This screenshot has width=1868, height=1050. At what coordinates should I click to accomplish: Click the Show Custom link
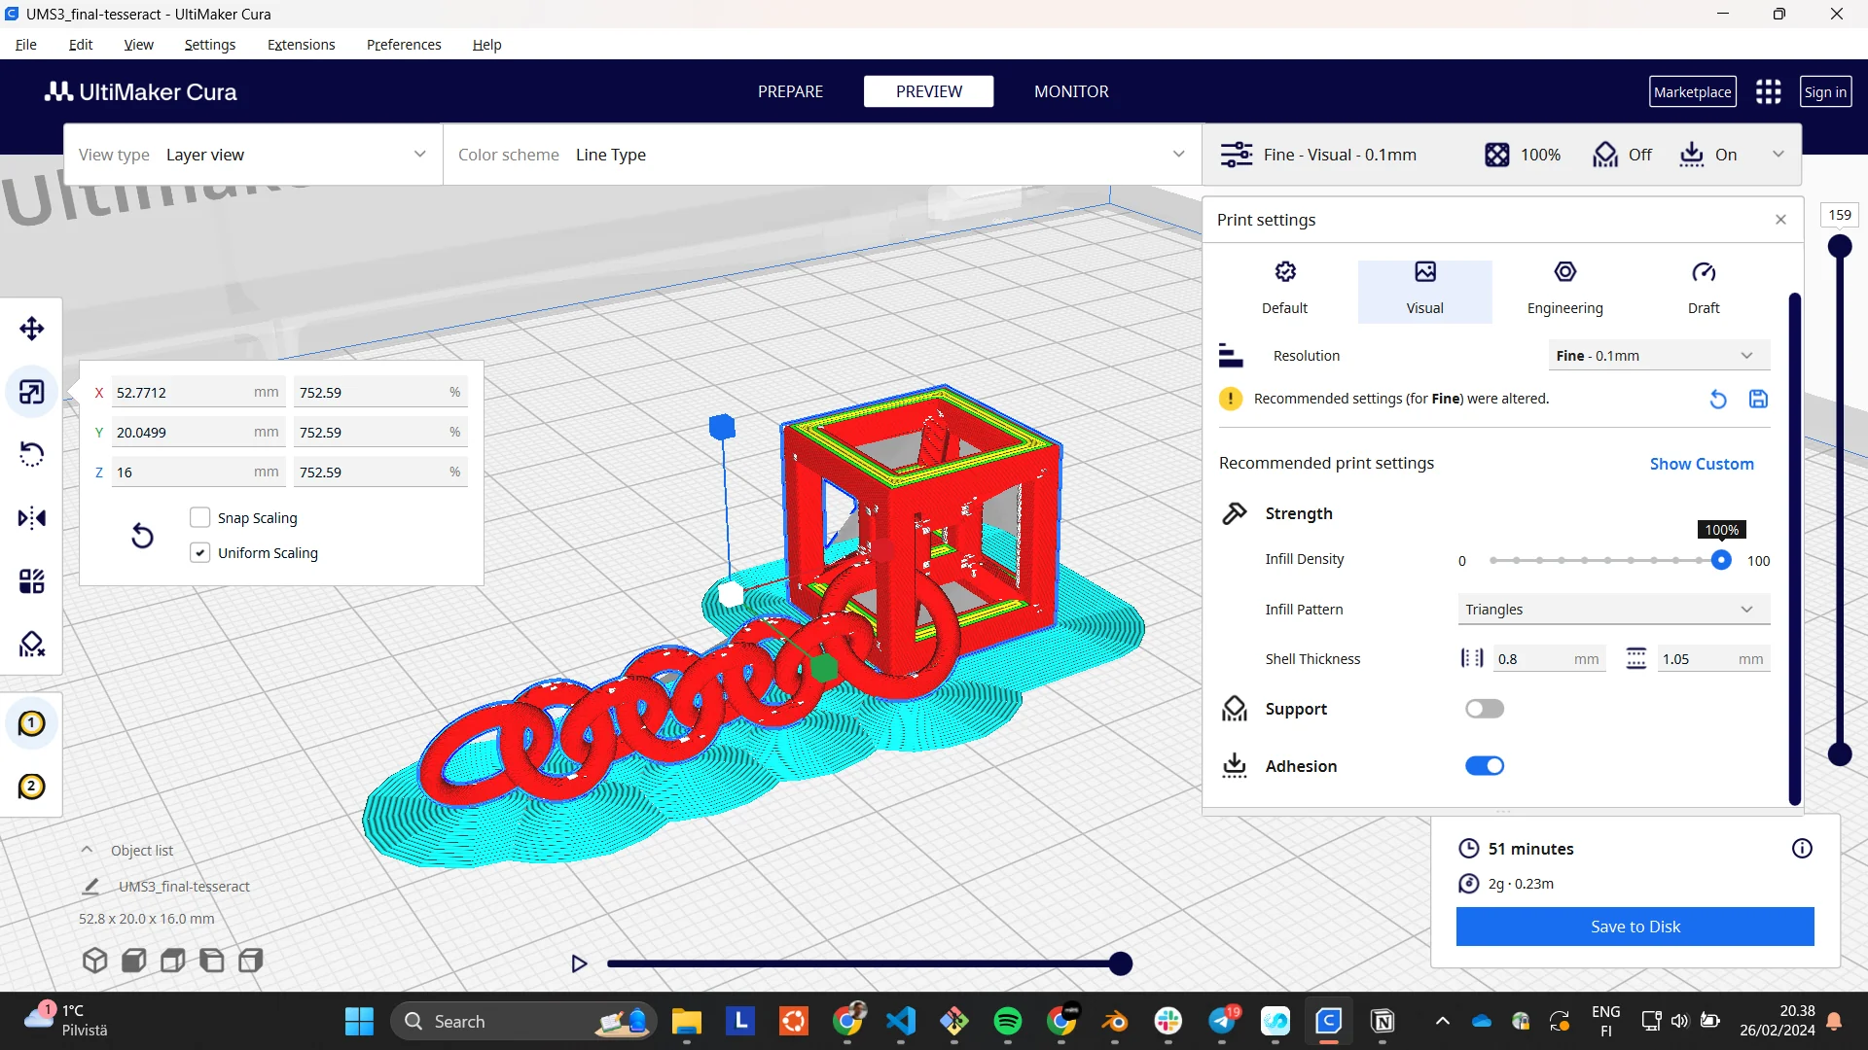(x=1702, y=464)
